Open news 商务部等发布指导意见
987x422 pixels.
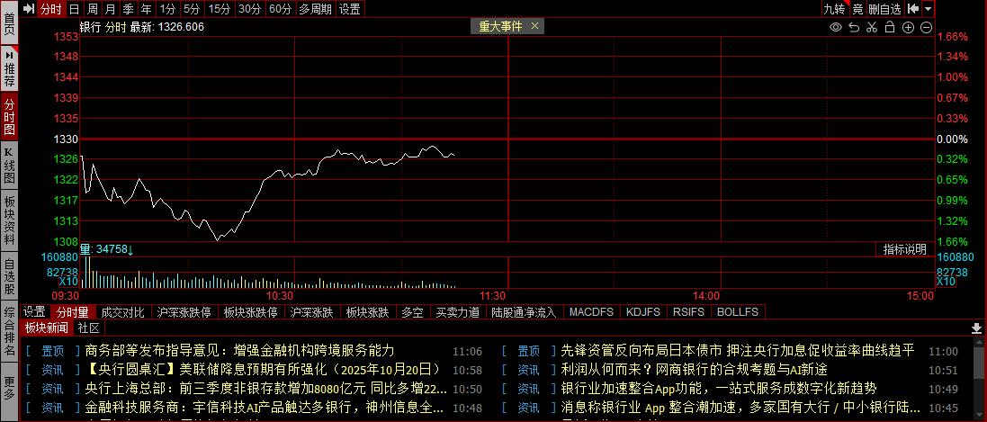coord(239,351)
